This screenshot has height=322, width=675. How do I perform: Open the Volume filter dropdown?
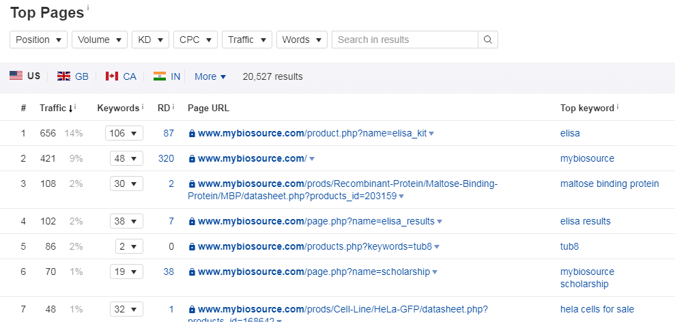tap(100, 40)
